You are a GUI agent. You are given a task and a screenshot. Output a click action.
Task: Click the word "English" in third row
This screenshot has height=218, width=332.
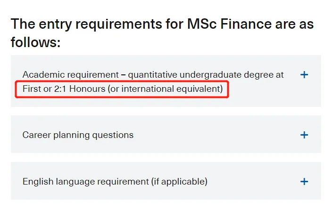tap(36, 181)
